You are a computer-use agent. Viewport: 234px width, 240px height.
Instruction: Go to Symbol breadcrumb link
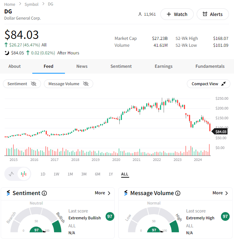click(32, 4)
